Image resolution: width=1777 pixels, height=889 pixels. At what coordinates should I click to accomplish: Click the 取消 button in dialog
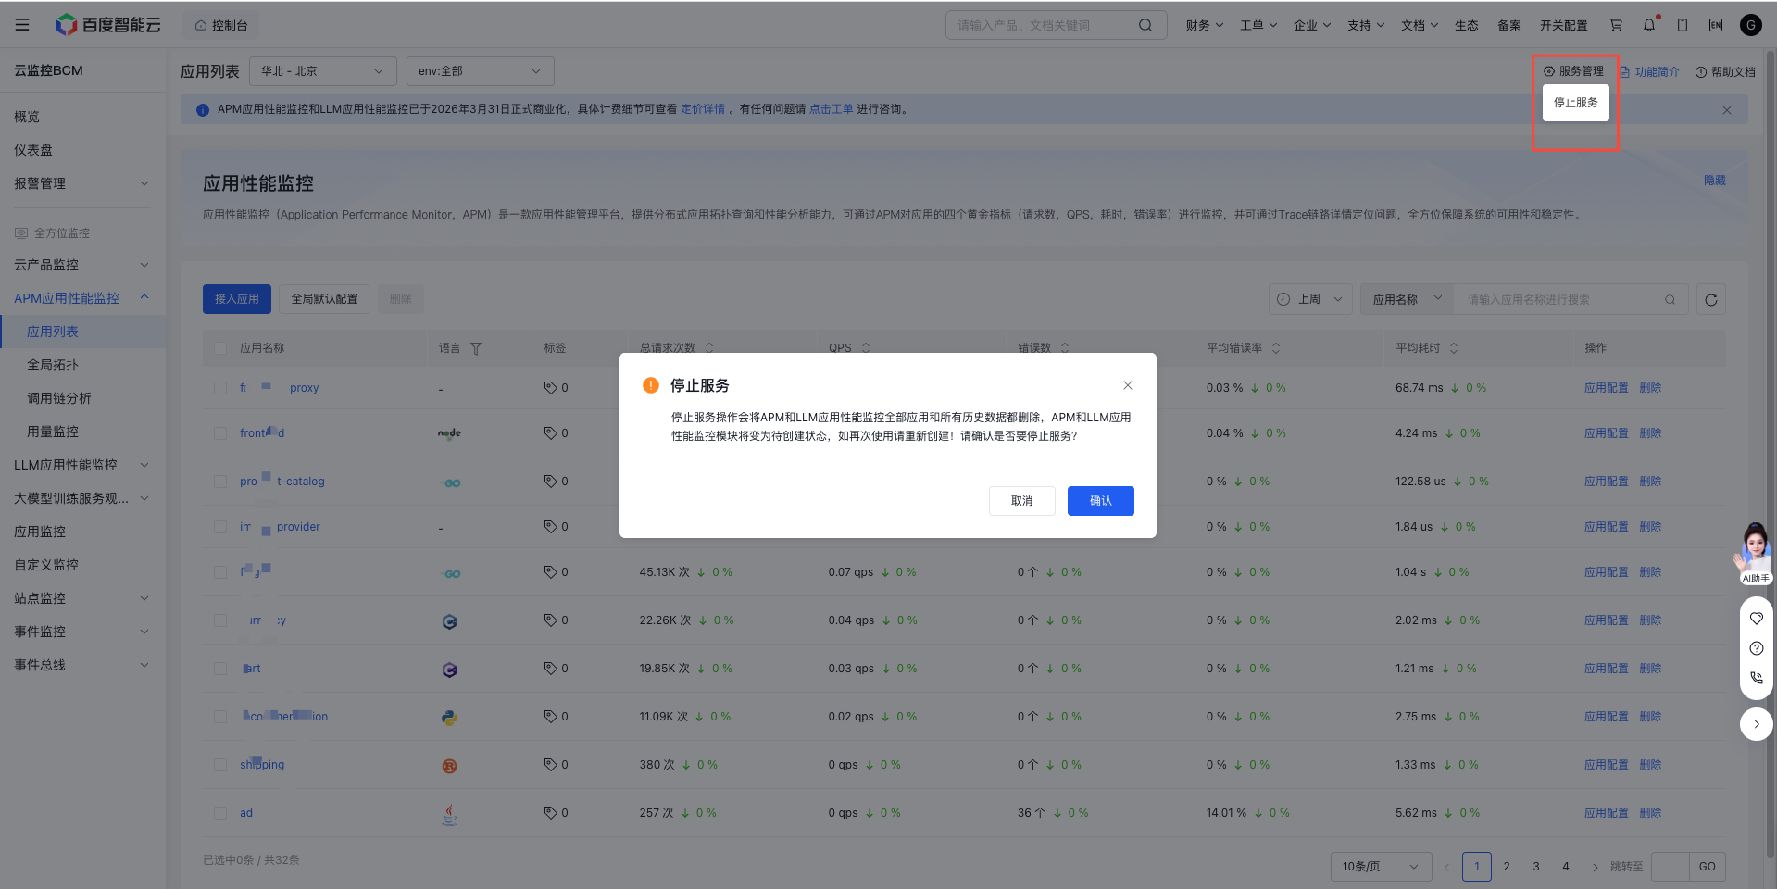pyautogui.click(x=1021, y=501)
